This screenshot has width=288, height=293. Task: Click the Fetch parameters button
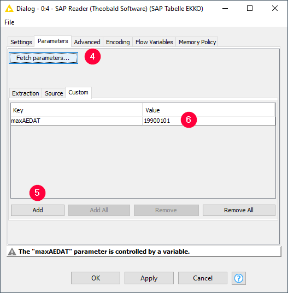(43, 58)
